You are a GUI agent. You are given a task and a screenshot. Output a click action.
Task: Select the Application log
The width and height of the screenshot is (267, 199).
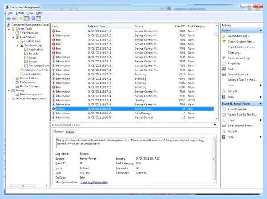pos(36,49)
